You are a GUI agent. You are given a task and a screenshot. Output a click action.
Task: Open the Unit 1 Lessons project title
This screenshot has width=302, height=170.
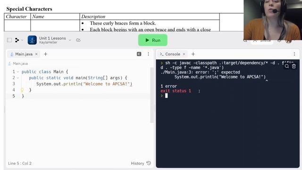[52, 38]
